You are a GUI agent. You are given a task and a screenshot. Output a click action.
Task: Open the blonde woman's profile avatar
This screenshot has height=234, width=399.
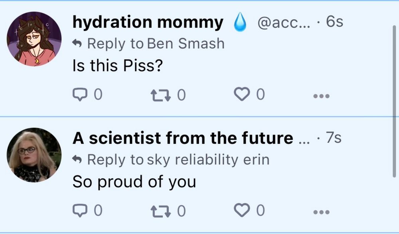[34, 155]
